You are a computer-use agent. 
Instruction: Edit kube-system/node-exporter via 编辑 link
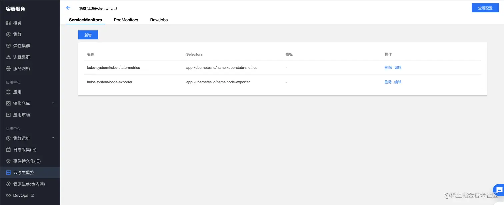(x=398, y=82)
